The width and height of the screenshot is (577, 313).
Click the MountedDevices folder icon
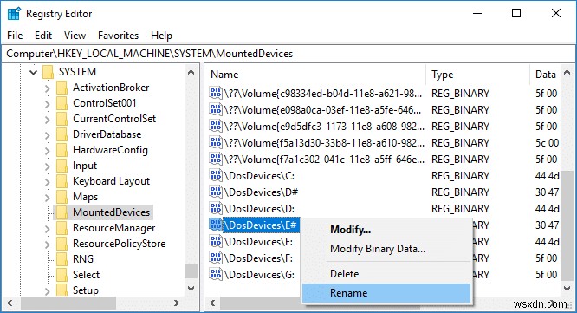pyautogui.click(x=62, y=212)
